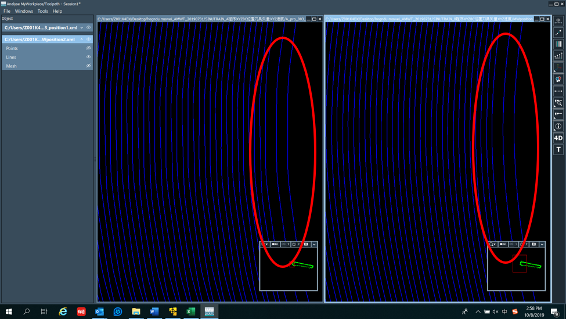Viewport: 566px width, 319px height.
Task: Select the Points row
Action: coord(48,48)
